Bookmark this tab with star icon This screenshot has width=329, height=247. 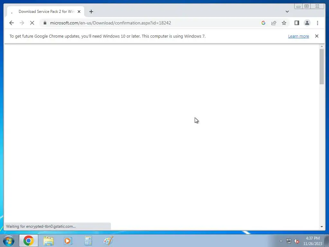click(284, 23)
